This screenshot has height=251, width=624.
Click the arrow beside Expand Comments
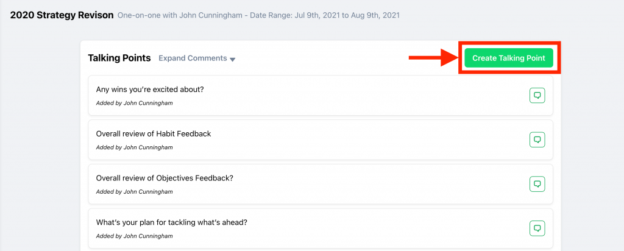[x=233, y=59]
